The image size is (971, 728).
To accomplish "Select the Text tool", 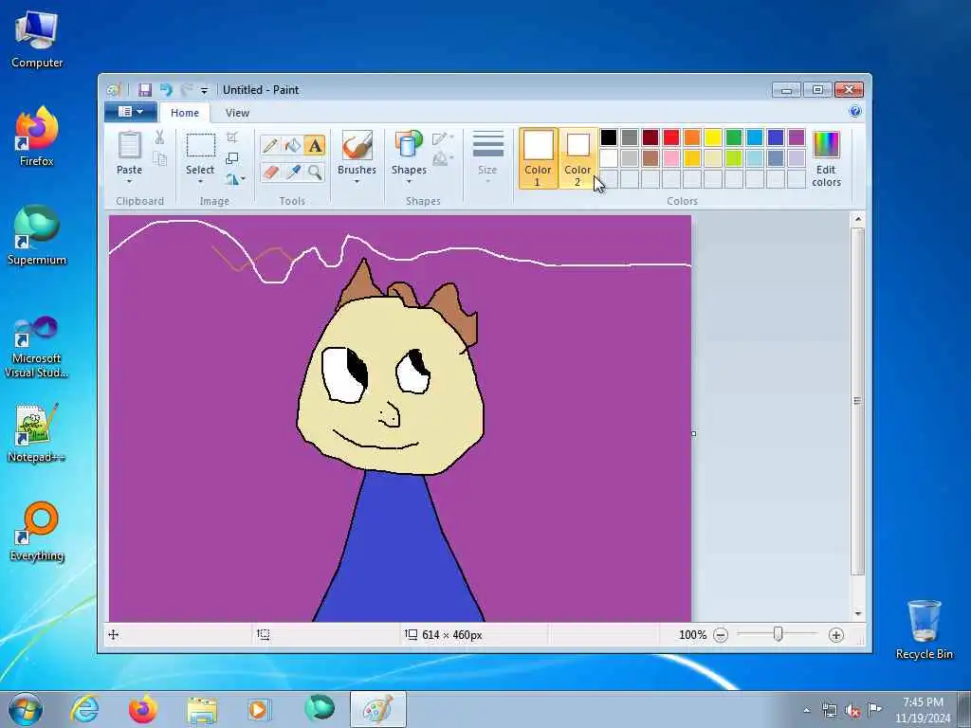I will [x=315, y=145].
